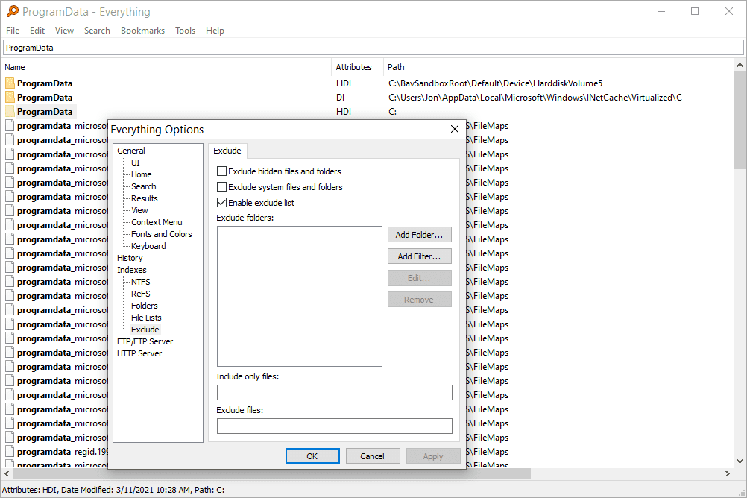Click the folder icon of first ProgramData result
This screenshot has height=498, width=747.
10,83
